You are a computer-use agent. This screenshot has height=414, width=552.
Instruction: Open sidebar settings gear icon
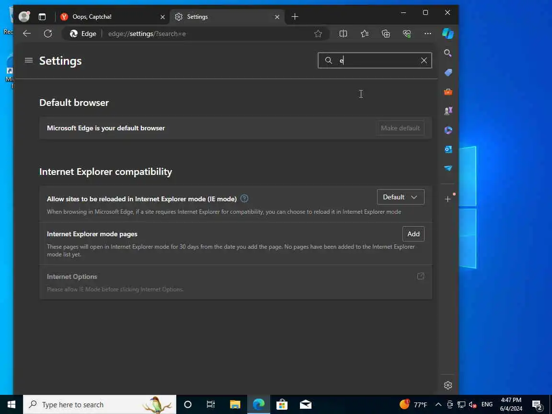[x=448, y=385]
